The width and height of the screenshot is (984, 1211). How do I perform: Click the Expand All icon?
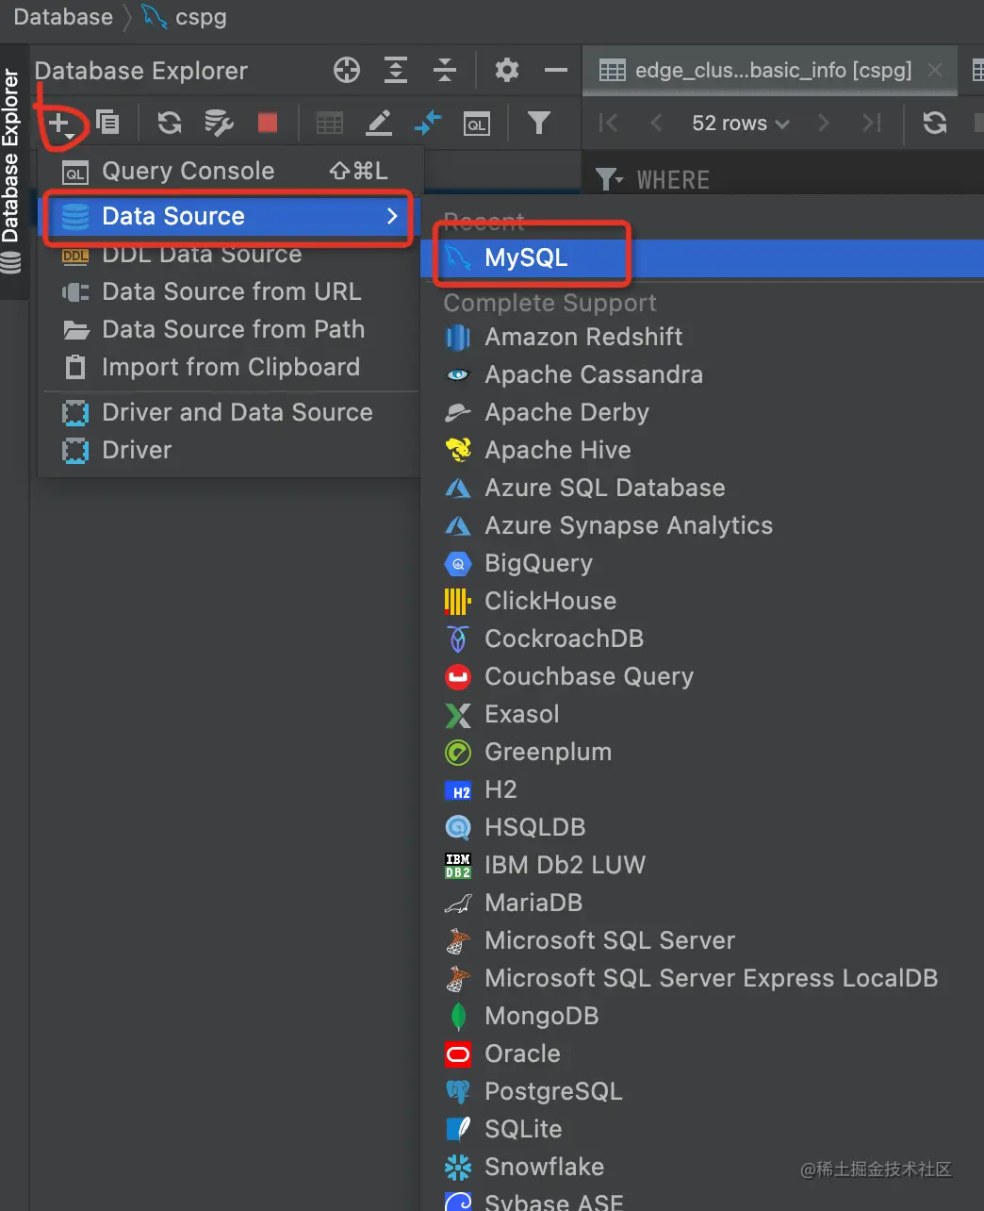[396, 70]
